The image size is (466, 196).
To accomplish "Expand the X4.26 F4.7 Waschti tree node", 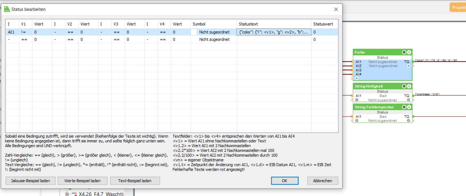I will coord(67,194).
